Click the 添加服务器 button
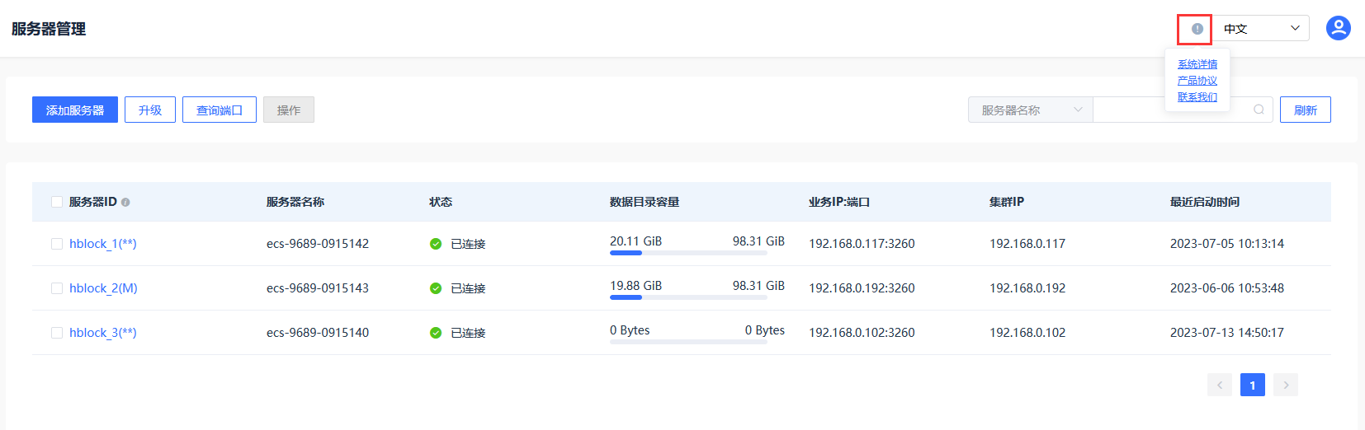Viewport: 1365px width, 430px height. tap(75, 110)
